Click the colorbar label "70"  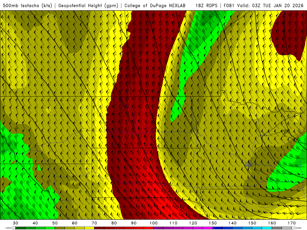click(94, 223)
